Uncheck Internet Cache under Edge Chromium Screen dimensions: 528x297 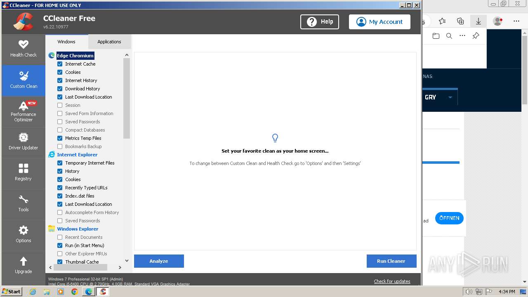[60, 64]
